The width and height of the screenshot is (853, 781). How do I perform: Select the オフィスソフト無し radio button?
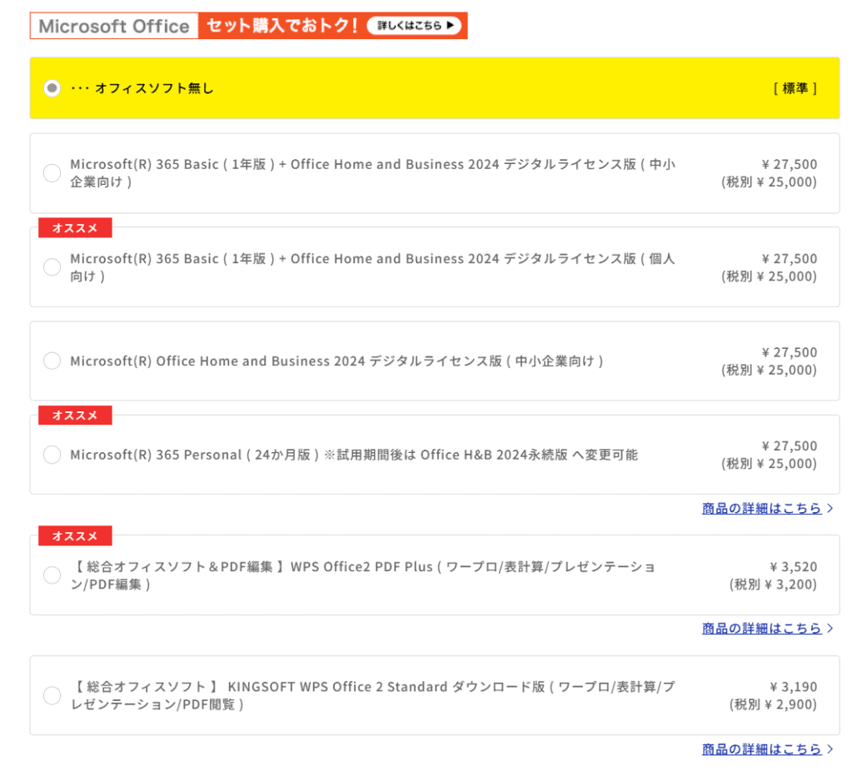52,88
